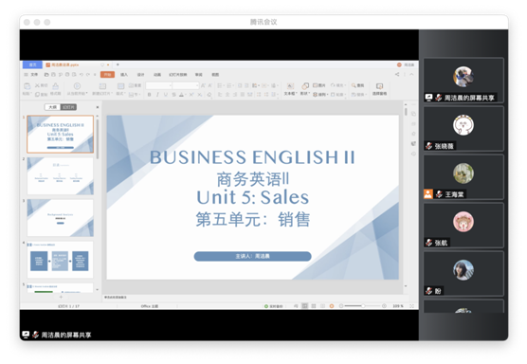Click the Paste icon in WPS ribbon
The height and width of the screenshot is (364, 527).
click(x=27, y=86)
